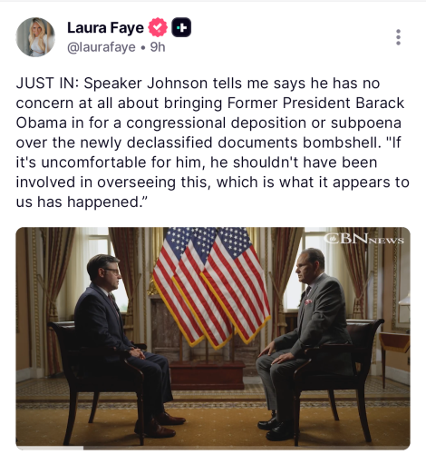Screen dimensions: 426x454
Task: Click the JUST IN text in the post
Action: pyautogui.click(x=47, y=84)
